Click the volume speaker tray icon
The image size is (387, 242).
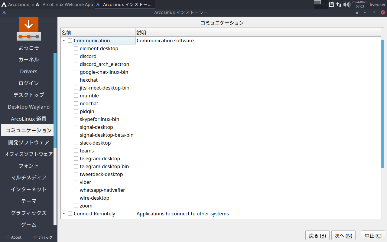[x=347, y=5]
